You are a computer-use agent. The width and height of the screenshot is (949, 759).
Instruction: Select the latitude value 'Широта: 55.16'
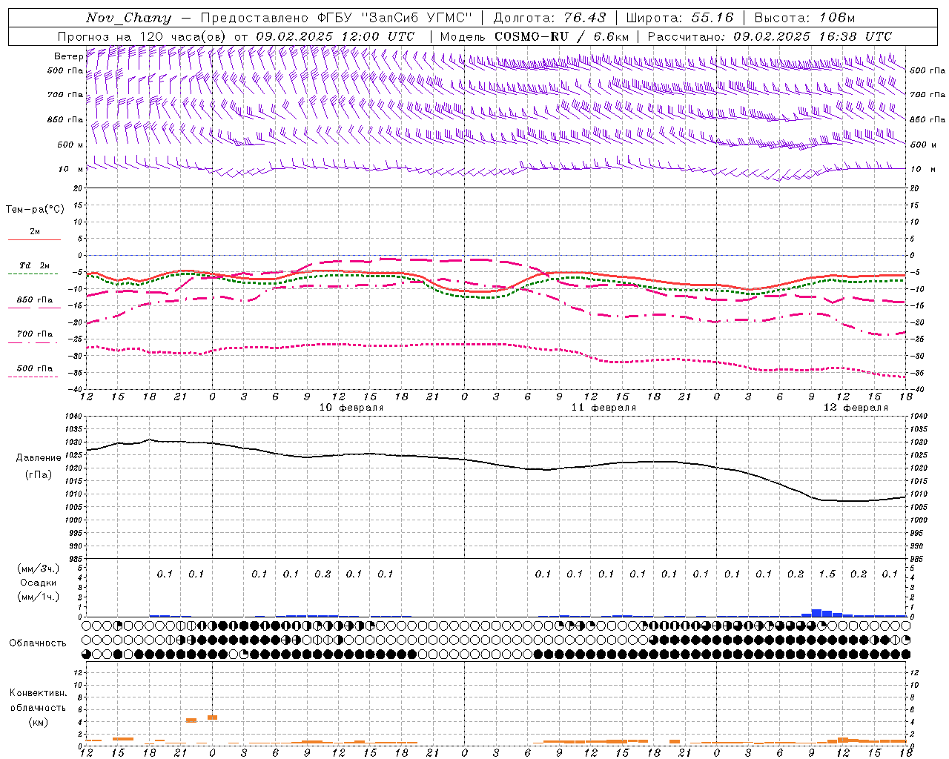pos(680,18)
